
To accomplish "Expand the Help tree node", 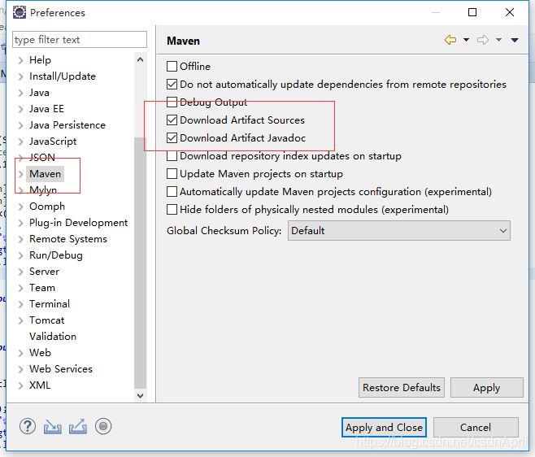I will [x=21, y=60].
